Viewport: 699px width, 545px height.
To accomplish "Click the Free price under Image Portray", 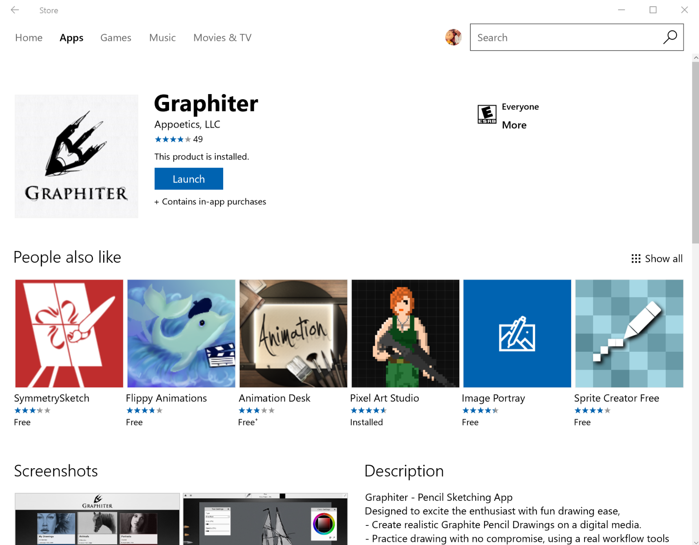I will (x=470, y=422).
